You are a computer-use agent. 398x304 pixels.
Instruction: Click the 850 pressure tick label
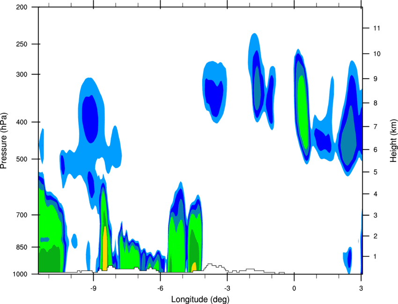pyautogui.click(x=22, y=247)
